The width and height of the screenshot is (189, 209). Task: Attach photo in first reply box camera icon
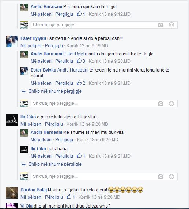tap(160, 25)
